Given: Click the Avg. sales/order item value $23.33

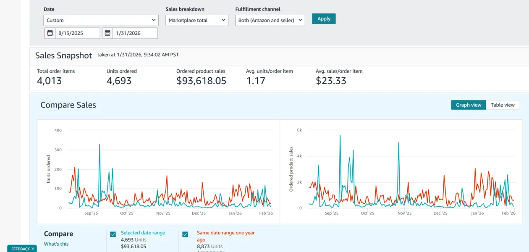Looking at the screenshot, I should click(x=331, y=81).
